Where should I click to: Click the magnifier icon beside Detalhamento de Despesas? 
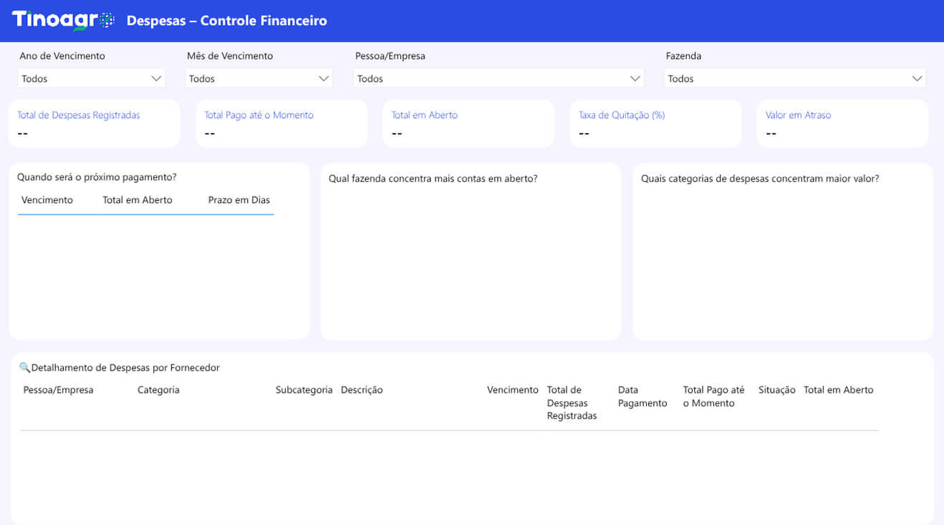click(x=24, y=368)
